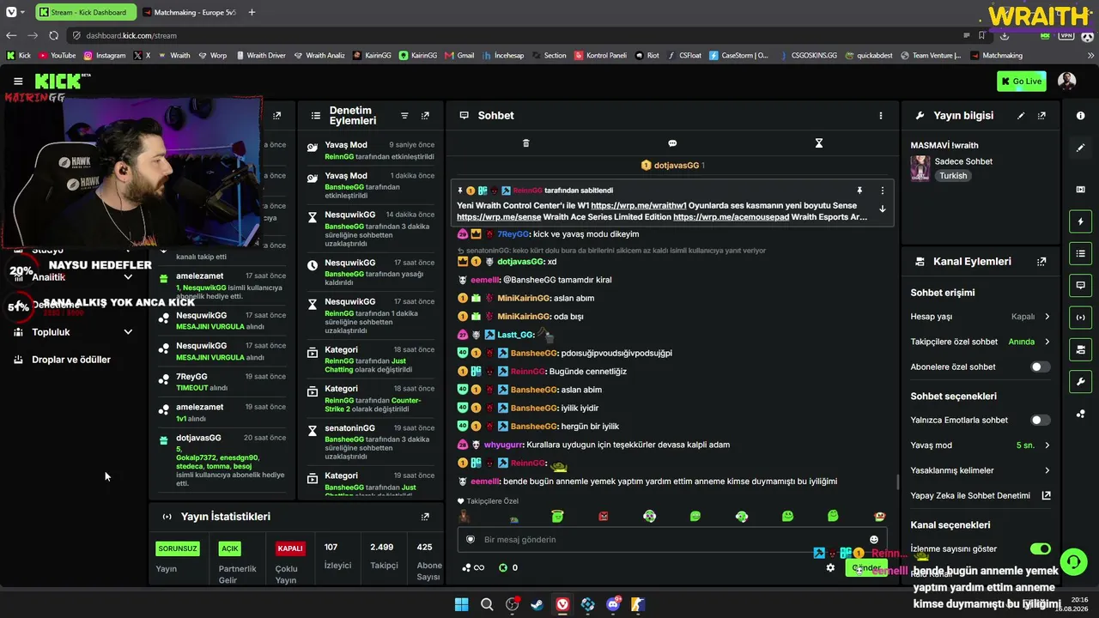The image size is (1099, 618).
Task: Click the wrench icon in right sidebar
Action: tap(1080, 382)
